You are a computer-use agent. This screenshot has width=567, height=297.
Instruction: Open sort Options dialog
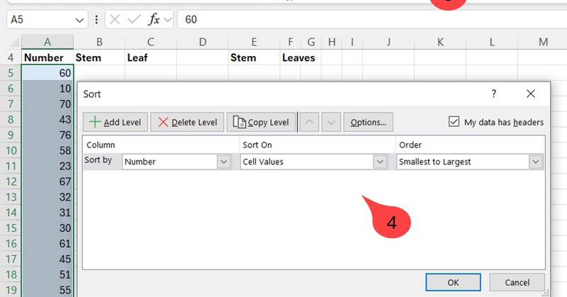coord(368,122)
